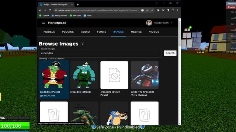Click the crocodile (Drawn Pirate) title text

110,93
